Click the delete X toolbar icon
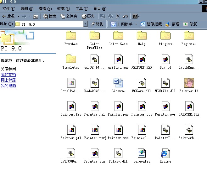Screen dimensions: 207x171 [118, 16]
